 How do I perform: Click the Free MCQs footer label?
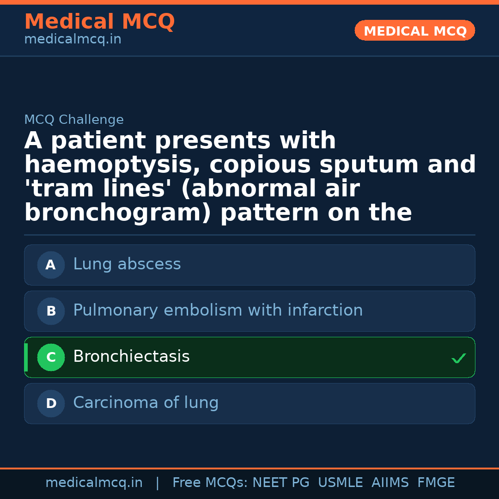210,483
